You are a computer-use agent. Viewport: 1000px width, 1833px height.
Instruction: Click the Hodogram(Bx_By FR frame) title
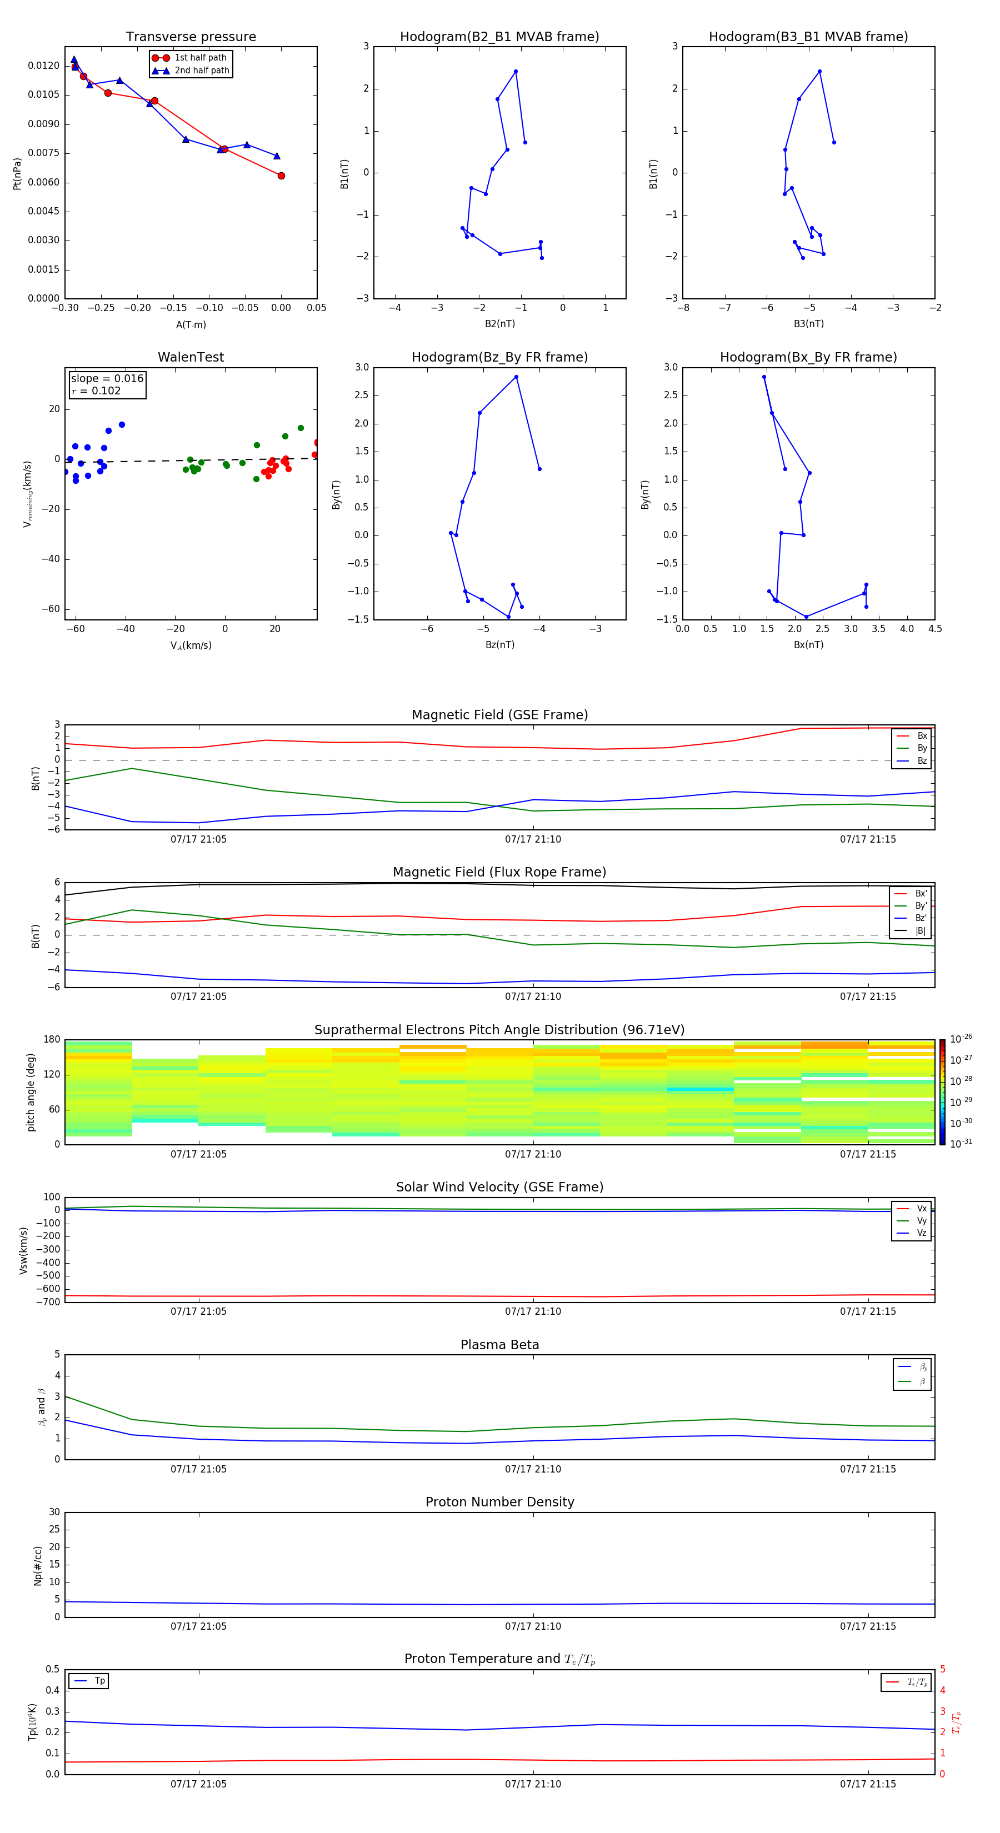[x=808, y=357]
